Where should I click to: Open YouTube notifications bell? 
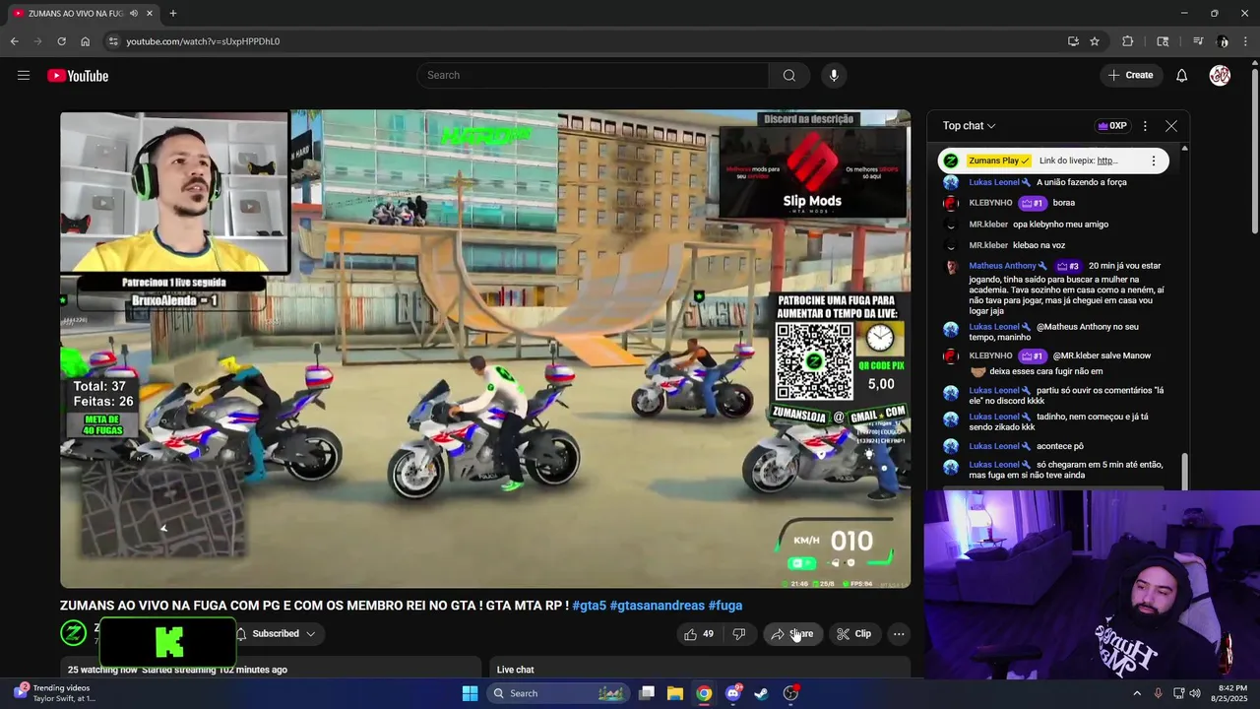tap(1181, 76)
